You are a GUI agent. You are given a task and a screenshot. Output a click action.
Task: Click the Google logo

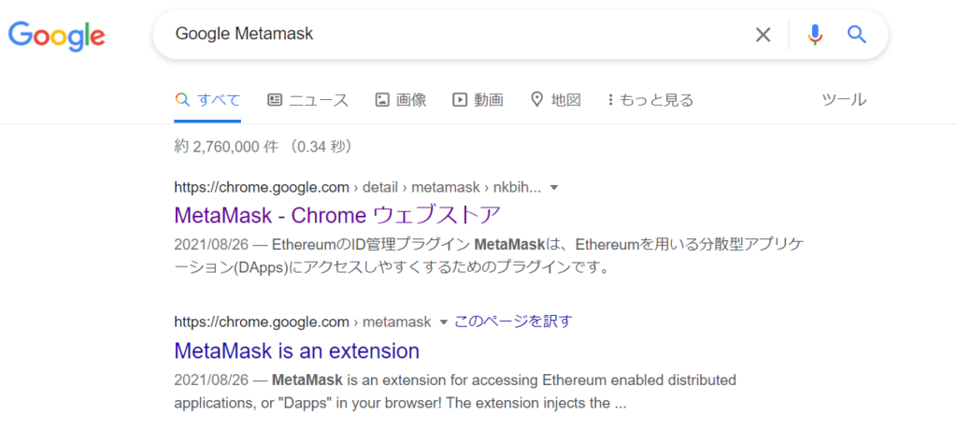[56, 36]
